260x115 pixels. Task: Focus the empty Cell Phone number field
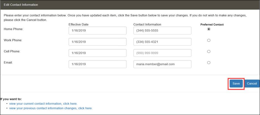point(162,53)
